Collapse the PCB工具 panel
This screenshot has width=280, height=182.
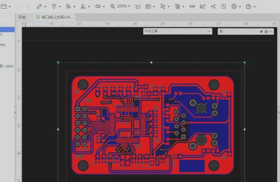click(x=209, y=31)
